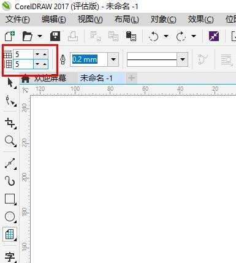Select the Rectangle tool
The image size is (236, 263).
[10, 199]
